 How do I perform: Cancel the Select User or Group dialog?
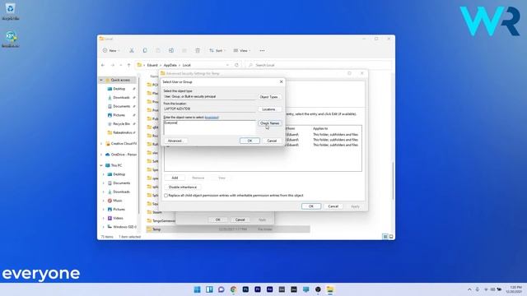[x=272, y=141]
